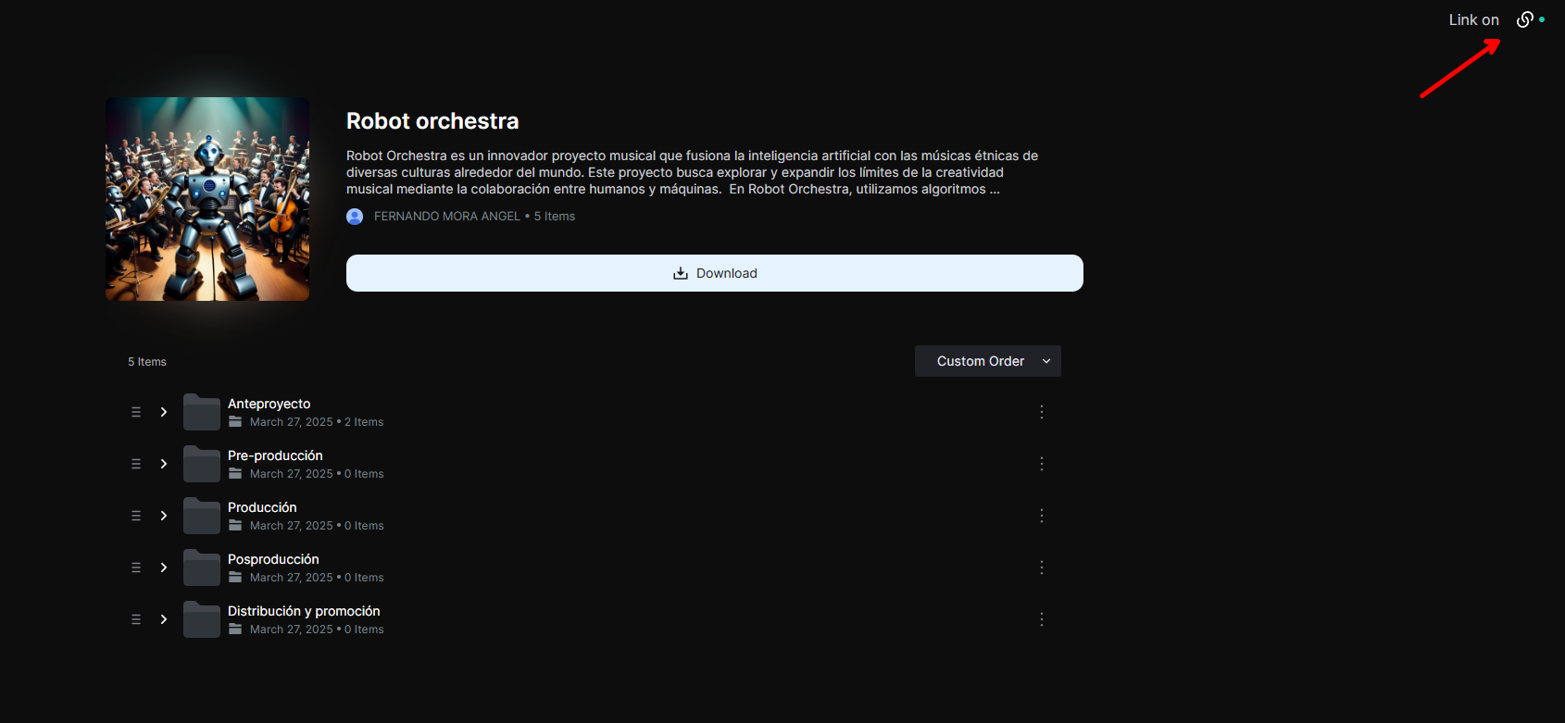Open three-dot menu for Distribución y promoción

pos(1042,619)
